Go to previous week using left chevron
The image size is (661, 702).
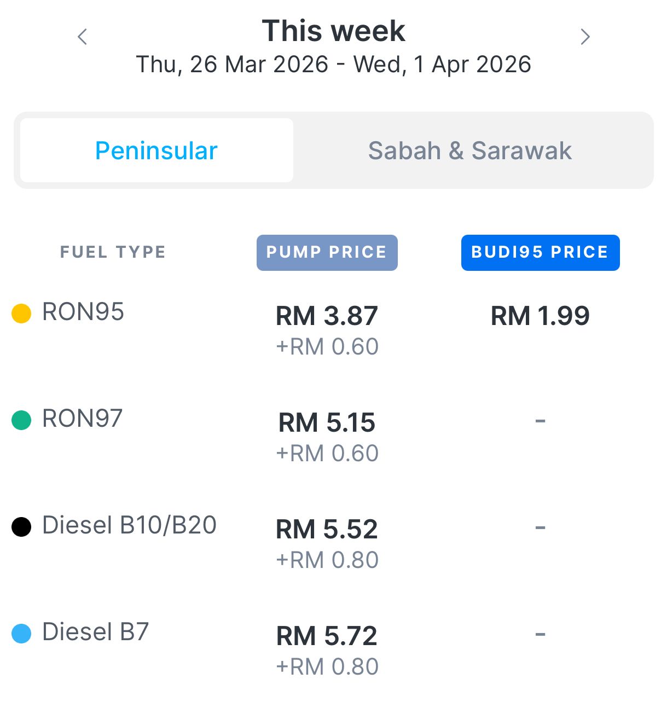click(83, 37)
